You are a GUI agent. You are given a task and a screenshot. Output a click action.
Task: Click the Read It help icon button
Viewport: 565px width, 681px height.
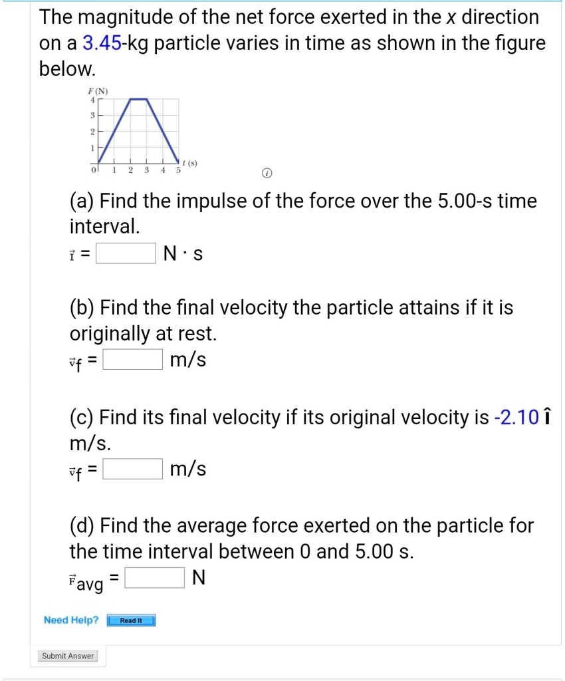130,620
